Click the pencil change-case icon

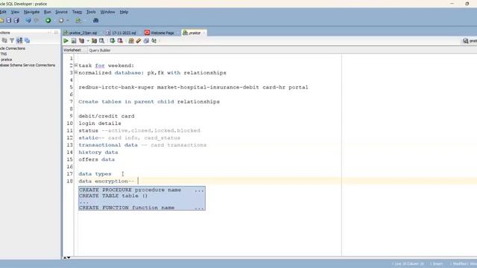coord(139,41)
